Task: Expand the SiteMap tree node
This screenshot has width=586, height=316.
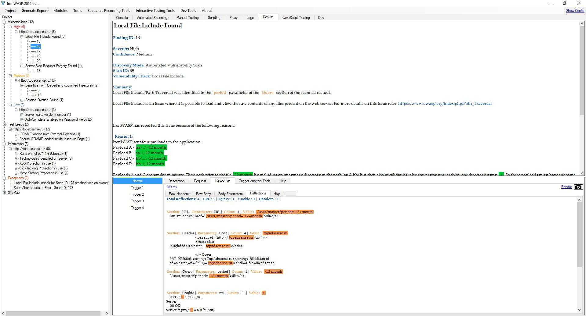Action: click(x=5, y=193)
